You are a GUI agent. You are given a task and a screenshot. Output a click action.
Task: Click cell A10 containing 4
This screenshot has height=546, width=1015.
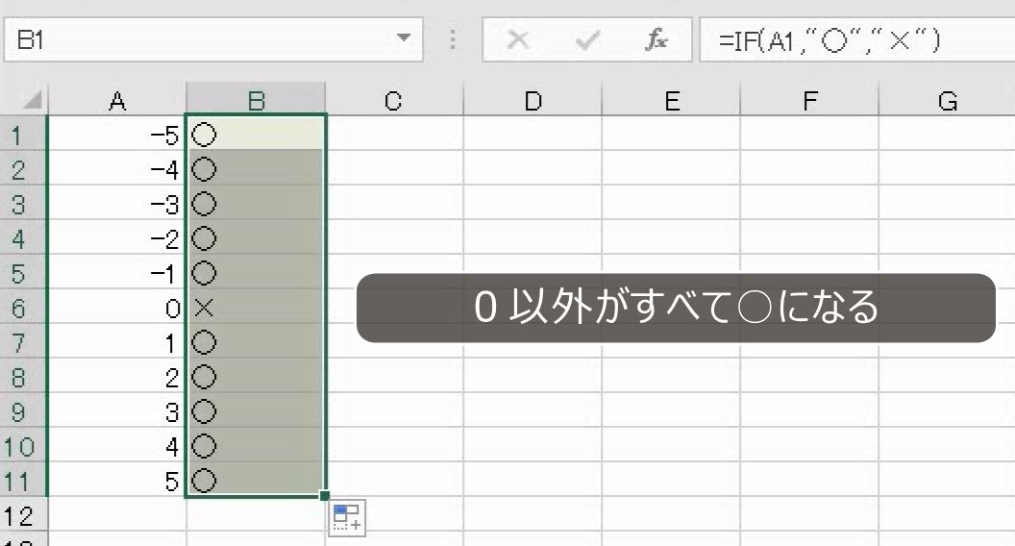click(x=117, y=445)
